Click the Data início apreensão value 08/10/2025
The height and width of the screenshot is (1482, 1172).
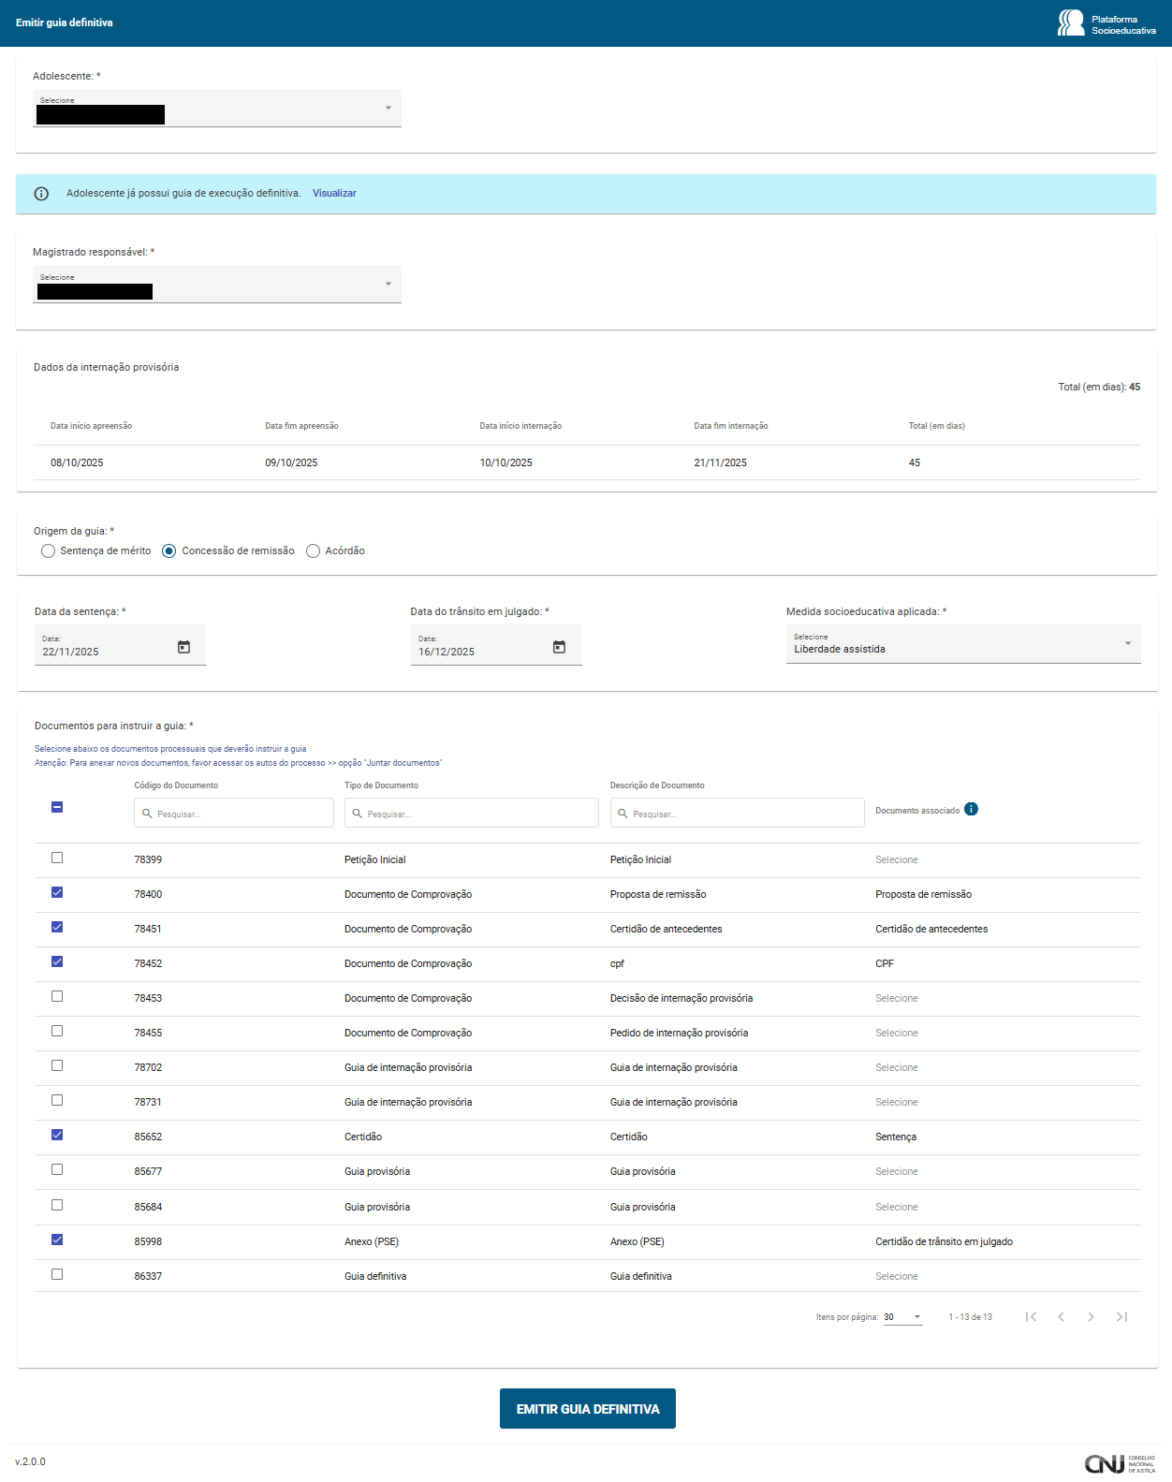[x=77, y=463]
